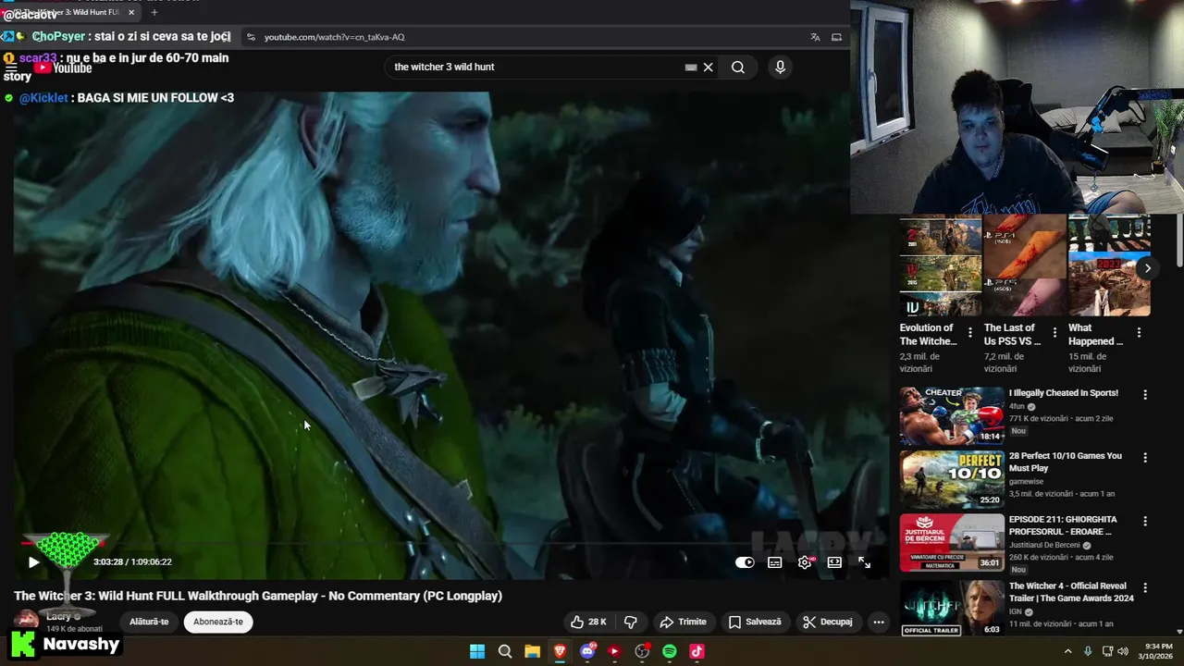Show hidden system tray icons

coord(1067,651)
